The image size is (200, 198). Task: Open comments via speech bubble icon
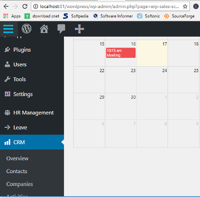[x=61, y=28]
